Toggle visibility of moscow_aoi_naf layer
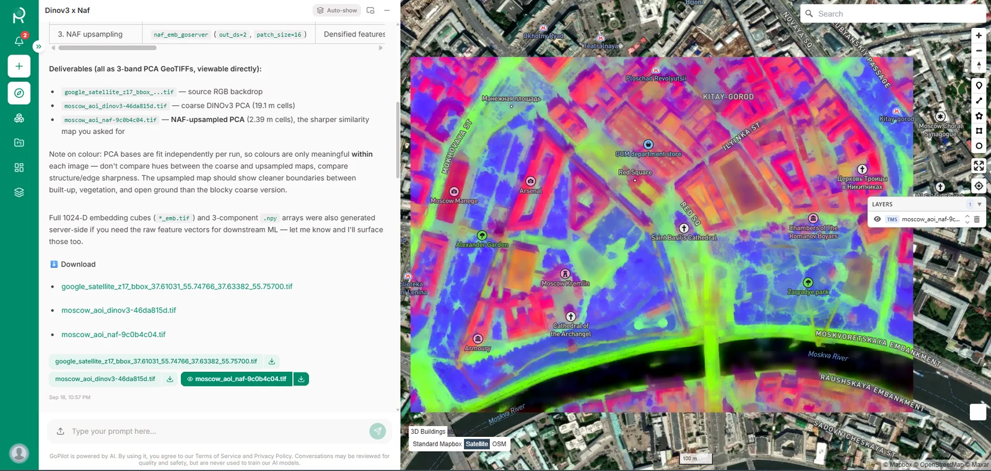The width and height of the screenshot is (991, 471). click(x=877, y=219)
